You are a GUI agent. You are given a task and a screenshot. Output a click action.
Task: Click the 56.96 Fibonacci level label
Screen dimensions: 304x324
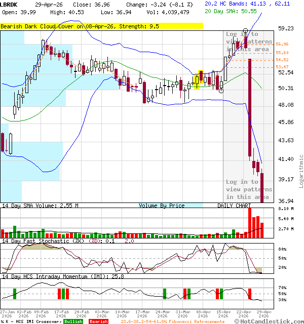(x=282, y=45)
